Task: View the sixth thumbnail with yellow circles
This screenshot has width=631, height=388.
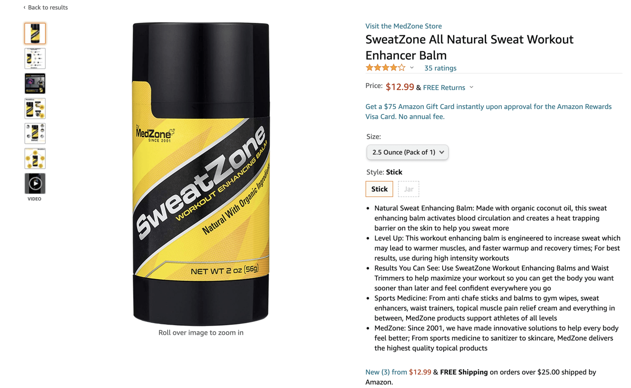Action: (x=35, y=158)
